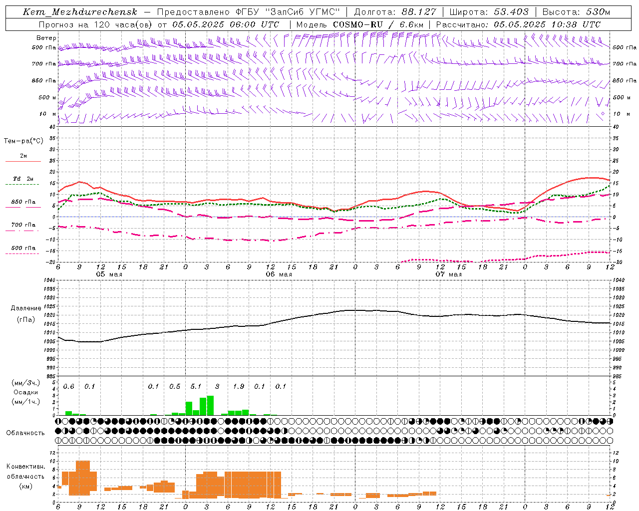Viewport: 639px width, 511px height.
Task: Click the station title Kem_Mezhdurechensk
Action: [x=80, y=12]
